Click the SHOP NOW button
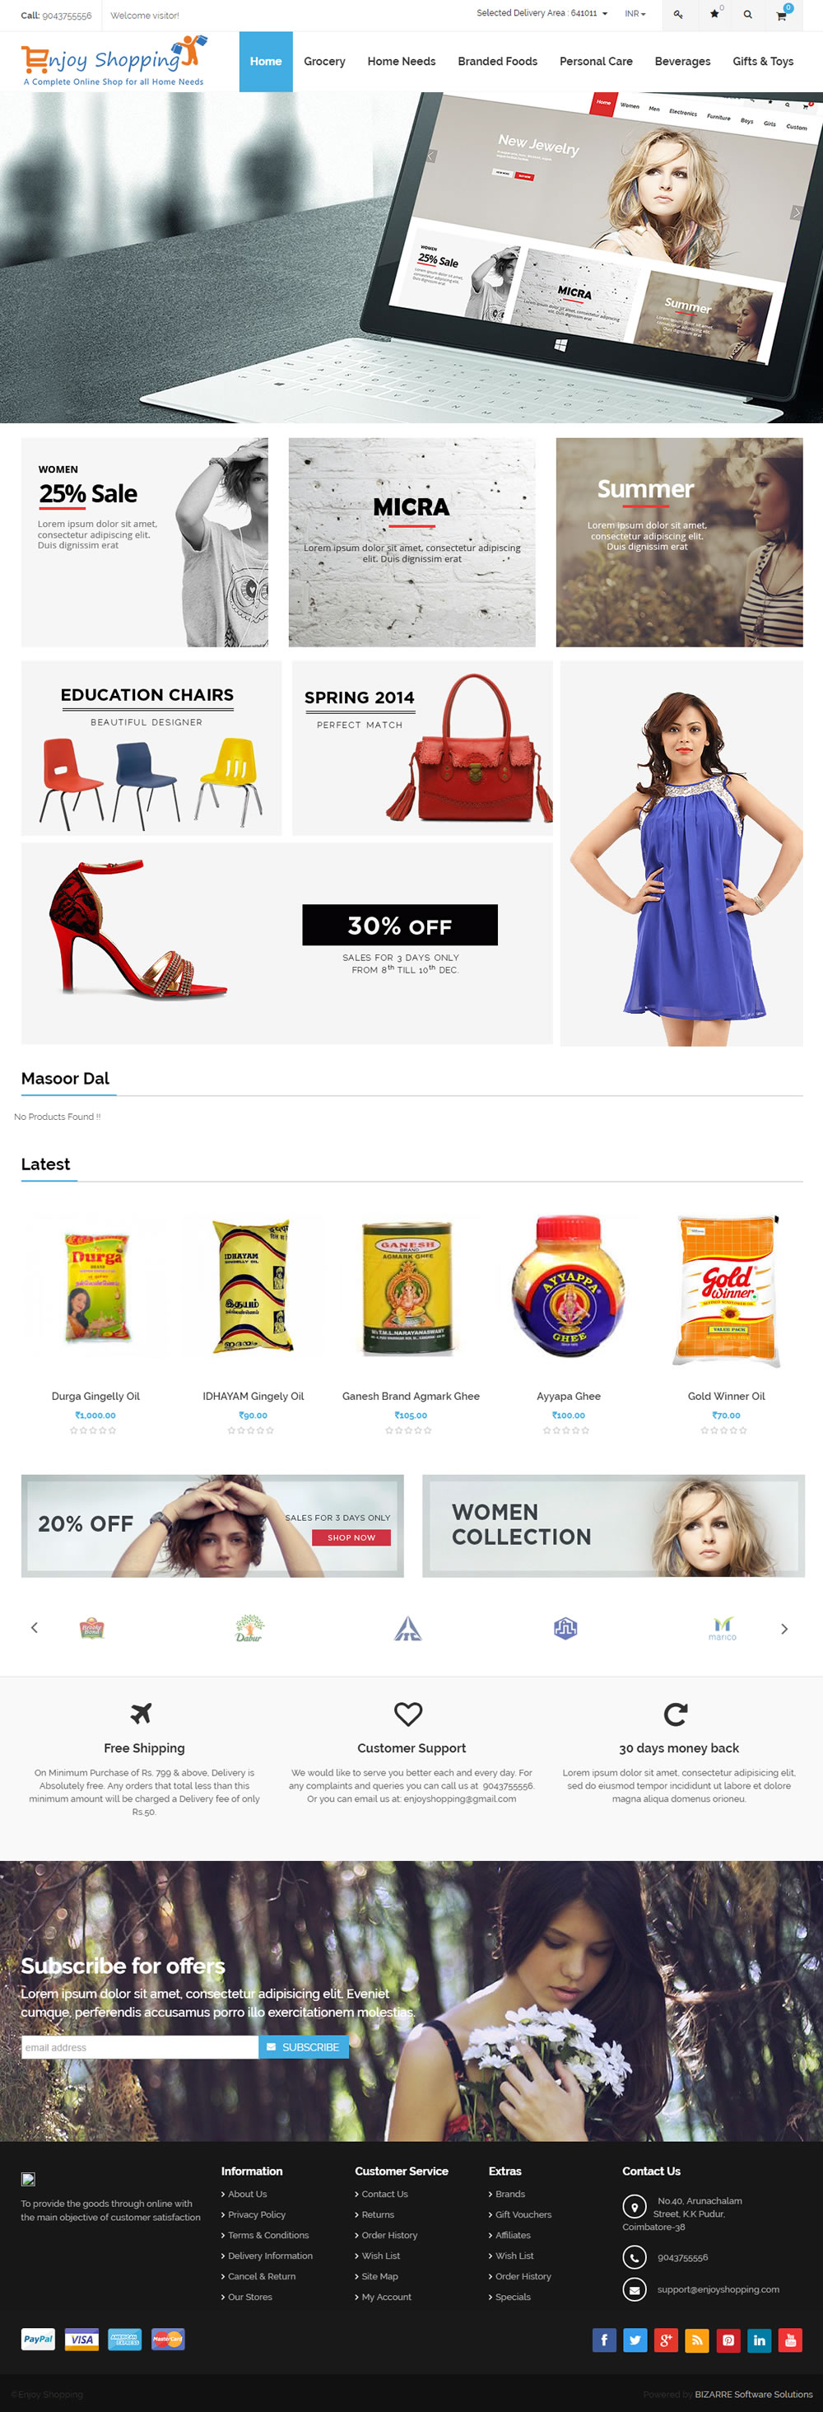Image resolution: width=823 pixels, height=2412 pixels. tap(351, 1537)
